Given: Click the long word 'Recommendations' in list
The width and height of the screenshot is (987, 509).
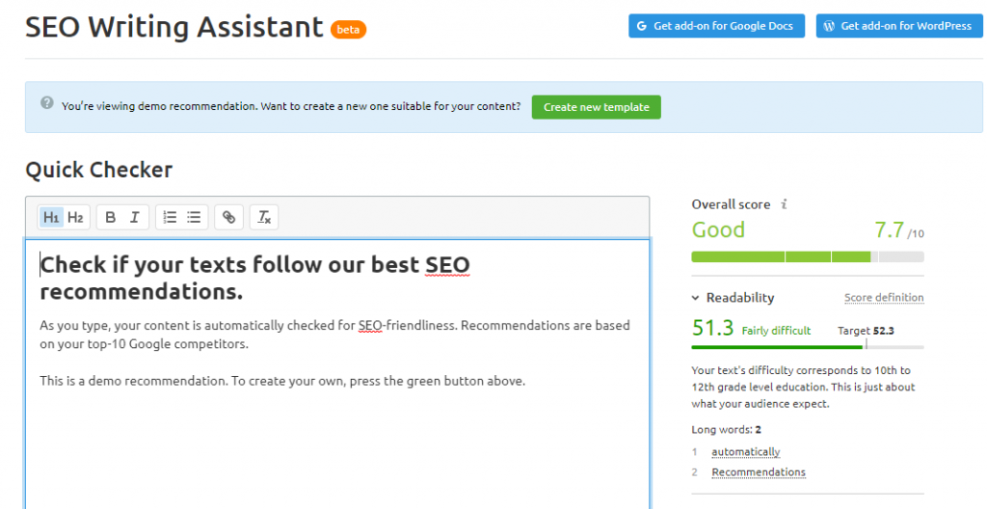Looking at the screenshot, I should tap(759, 471).
